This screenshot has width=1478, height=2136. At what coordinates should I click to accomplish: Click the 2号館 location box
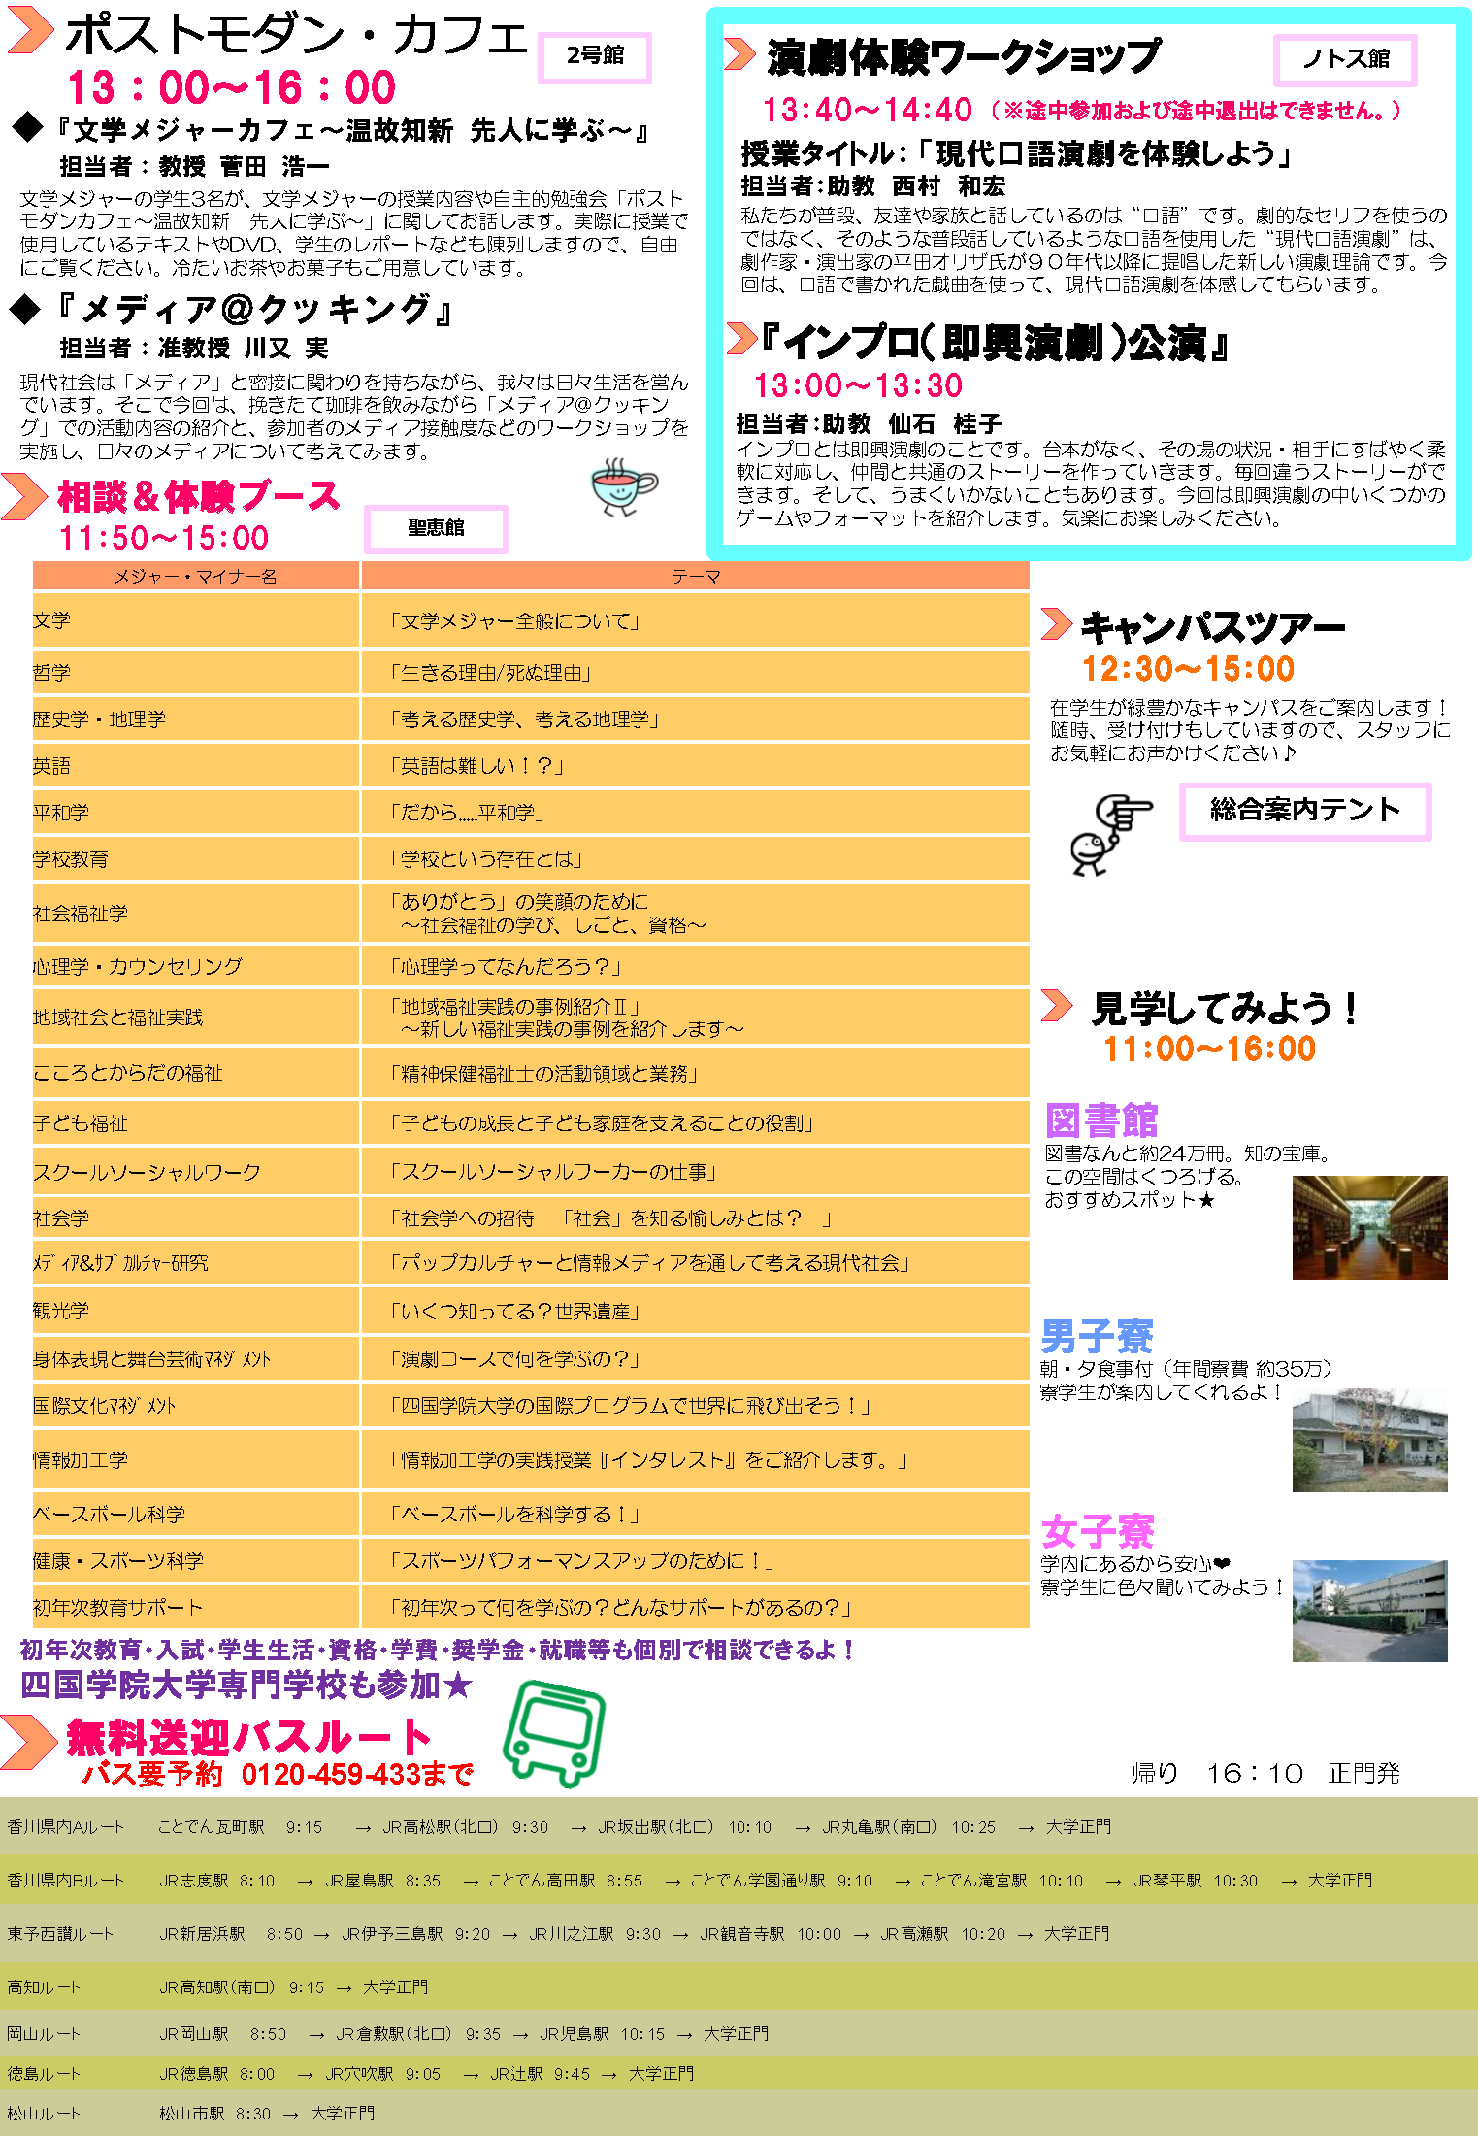(x=595, y=56)
